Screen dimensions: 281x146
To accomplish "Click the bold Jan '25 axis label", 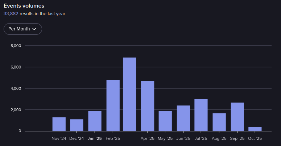I will point(95,138).
